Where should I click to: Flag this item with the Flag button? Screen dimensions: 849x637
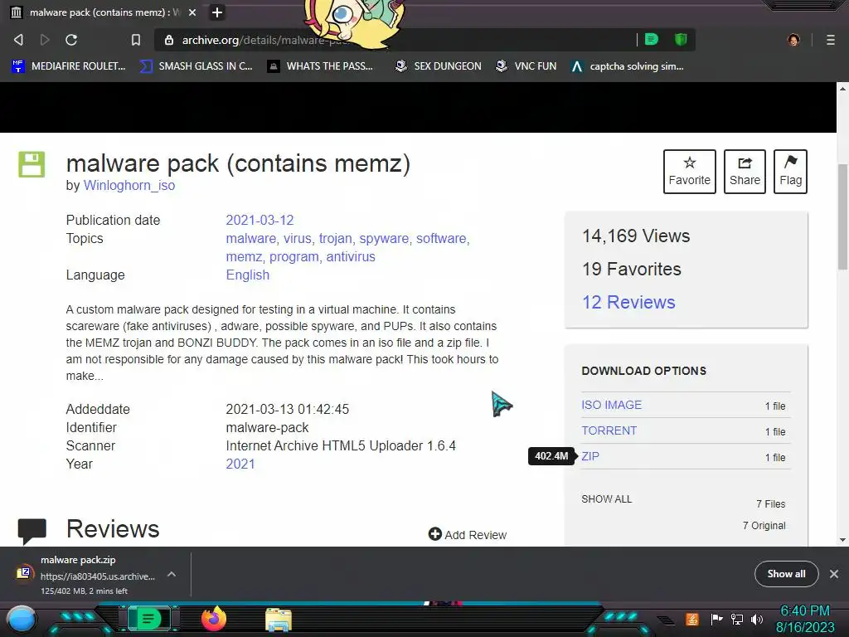(790, 172)
